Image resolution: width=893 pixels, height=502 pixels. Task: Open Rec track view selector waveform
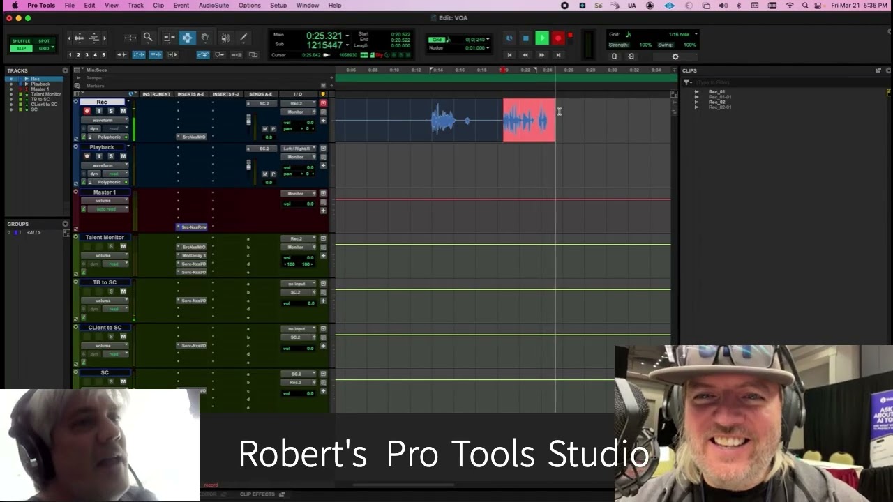coord(105,120)
